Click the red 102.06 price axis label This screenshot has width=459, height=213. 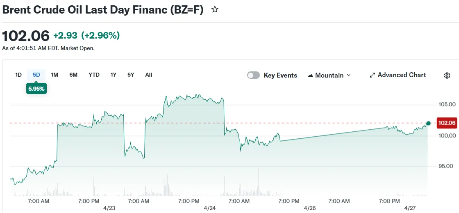447,123
